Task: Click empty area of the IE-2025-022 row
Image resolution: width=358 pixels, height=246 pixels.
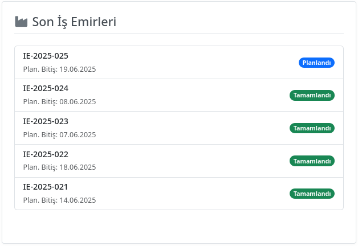Action: click(x=182, y=161)
